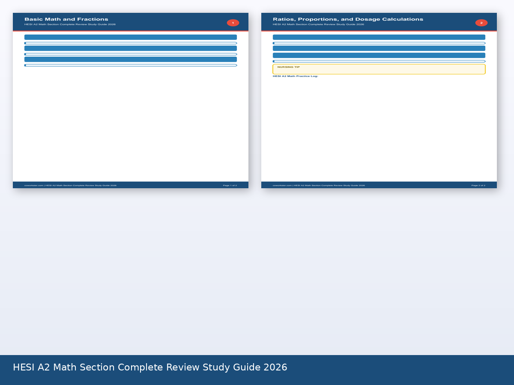Viewport: 514px width, 385px height.
Task: Click the NURSING TIP callout box
Action: [x=379, y=69]
